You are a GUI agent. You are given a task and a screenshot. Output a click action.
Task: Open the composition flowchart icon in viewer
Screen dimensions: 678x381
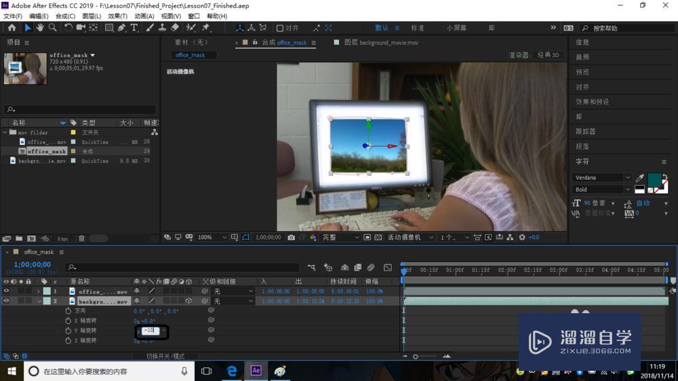511,237
